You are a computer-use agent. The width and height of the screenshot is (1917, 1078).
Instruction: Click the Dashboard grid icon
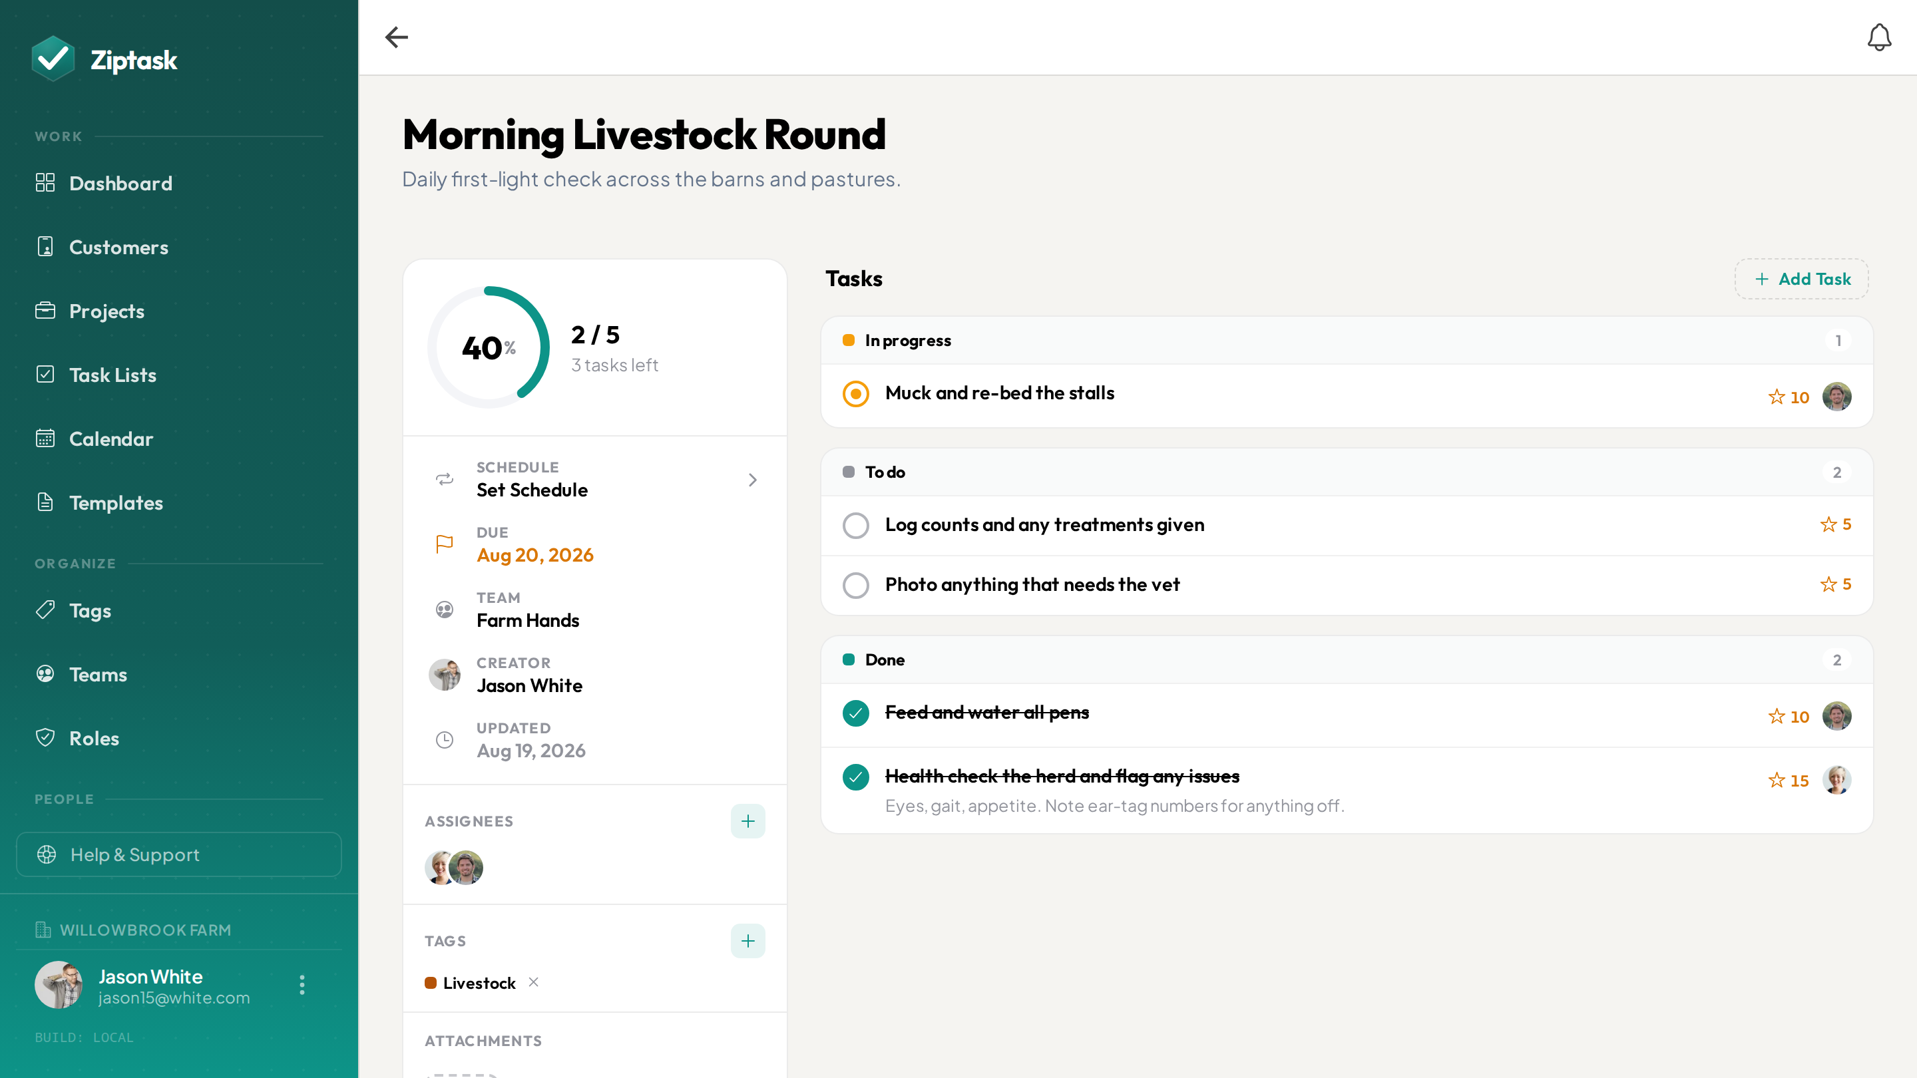45,182
